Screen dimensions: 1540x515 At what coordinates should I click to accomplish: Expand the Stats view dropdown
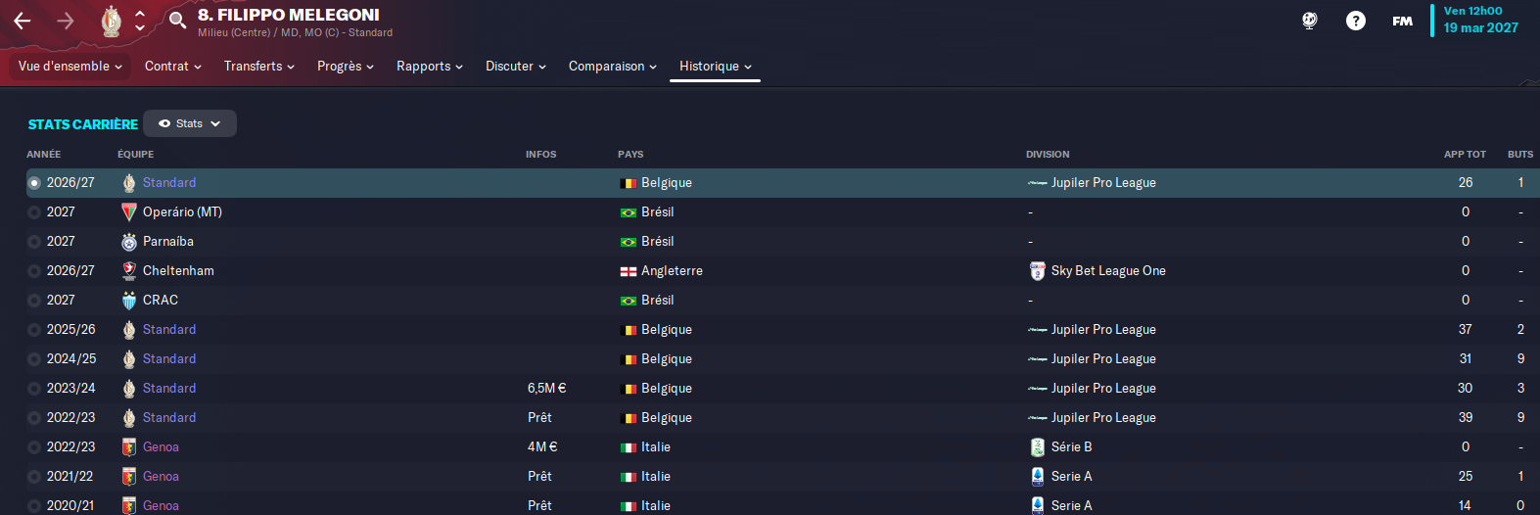190,124
